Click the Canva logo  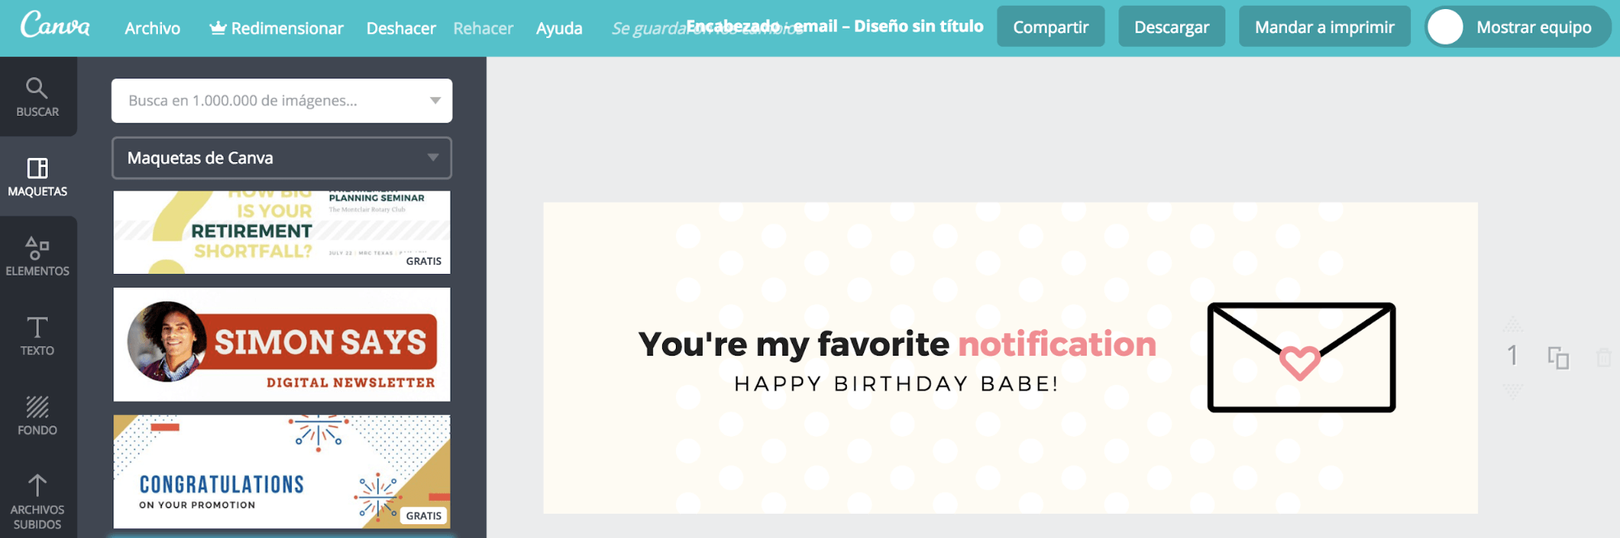(x=55, y=26)
